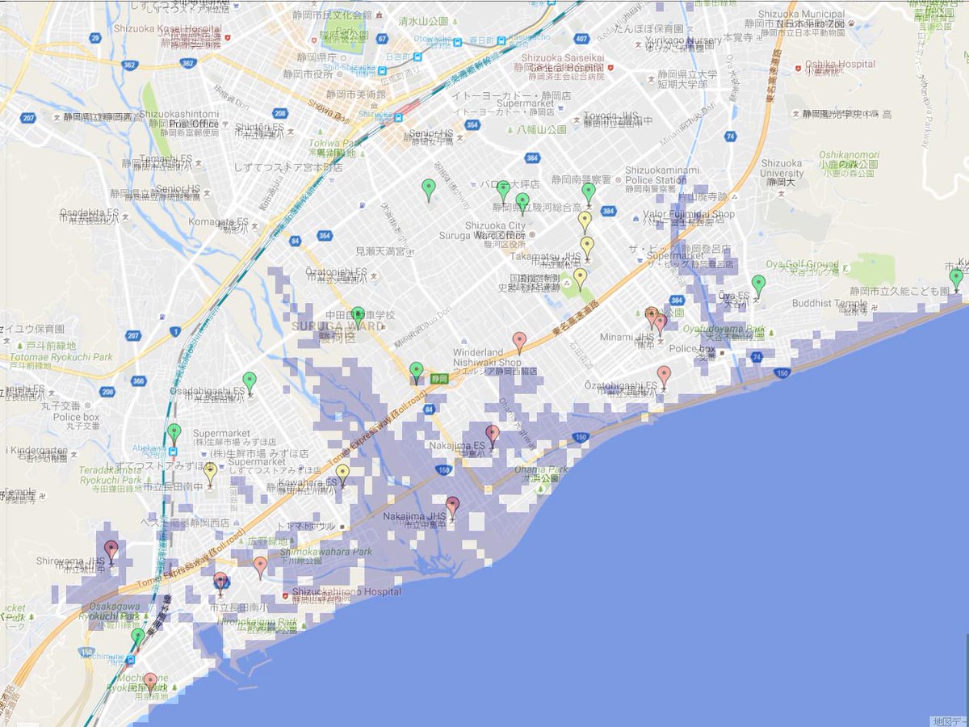Select the green marker east of Buddhist Temple
969x727 pixels.
(956, 279)
